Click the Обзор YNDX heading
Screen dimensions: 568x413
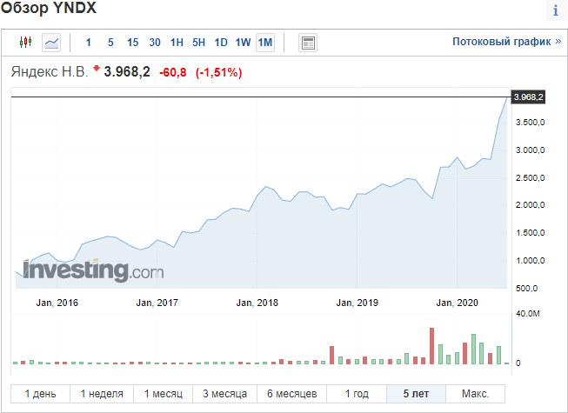click(49, 8)
